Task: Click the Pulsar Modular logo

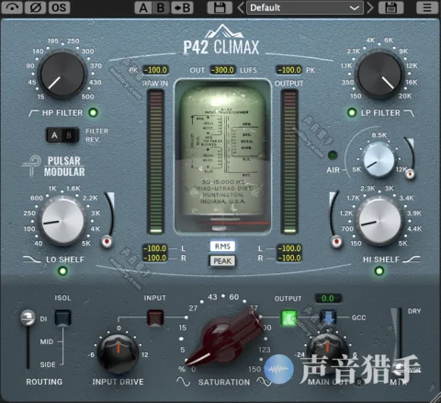Action: (x=54, y=167)
